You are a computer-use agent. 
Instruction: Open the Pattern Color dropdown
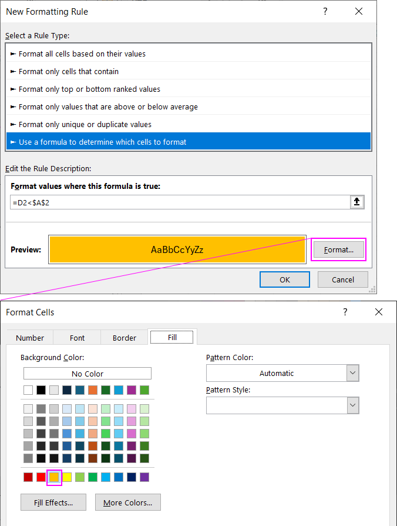(x=352, y=373)
